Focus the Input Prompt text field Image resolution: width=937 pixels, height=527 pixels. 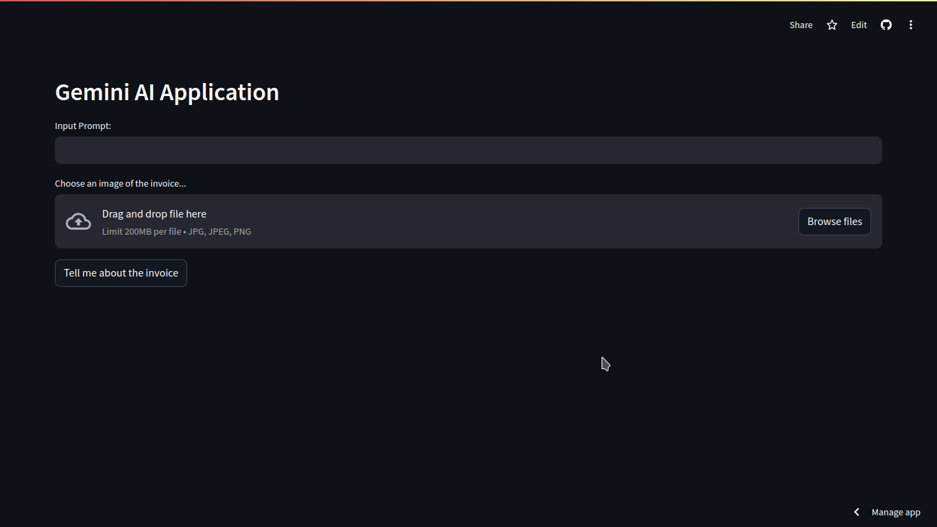point(468,150)
